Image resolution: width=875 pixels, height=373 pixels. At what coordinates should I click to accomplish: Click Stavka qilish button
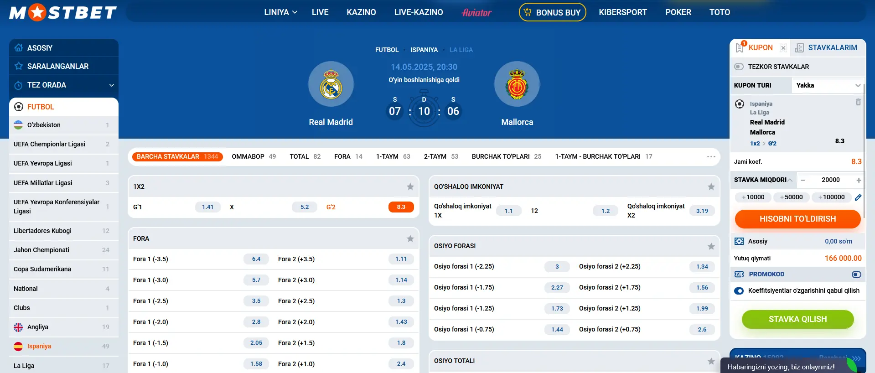pos(797,319)
